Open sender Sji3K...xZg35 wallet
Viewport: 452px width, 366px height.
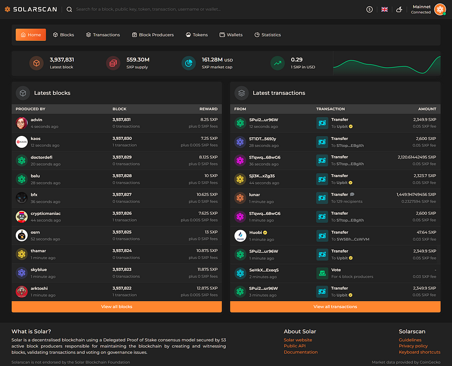pos(262,176)
